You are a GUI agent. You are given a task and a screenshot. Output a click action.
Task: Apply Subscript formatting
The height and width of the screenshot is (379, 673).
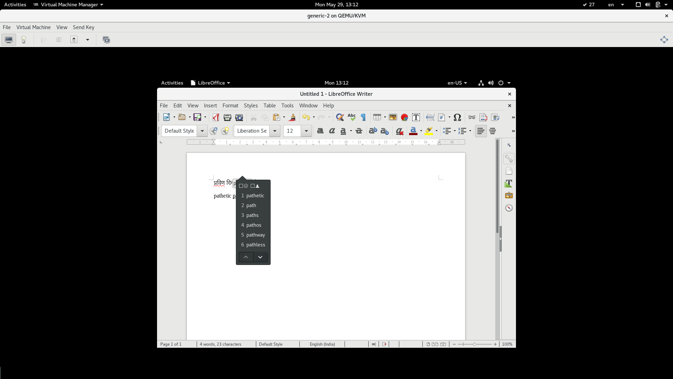tap(385, 131)
